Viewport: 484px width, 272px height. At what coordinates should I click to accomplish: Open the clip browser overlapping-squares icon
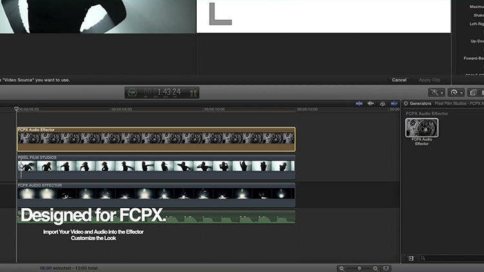(472, 93)
